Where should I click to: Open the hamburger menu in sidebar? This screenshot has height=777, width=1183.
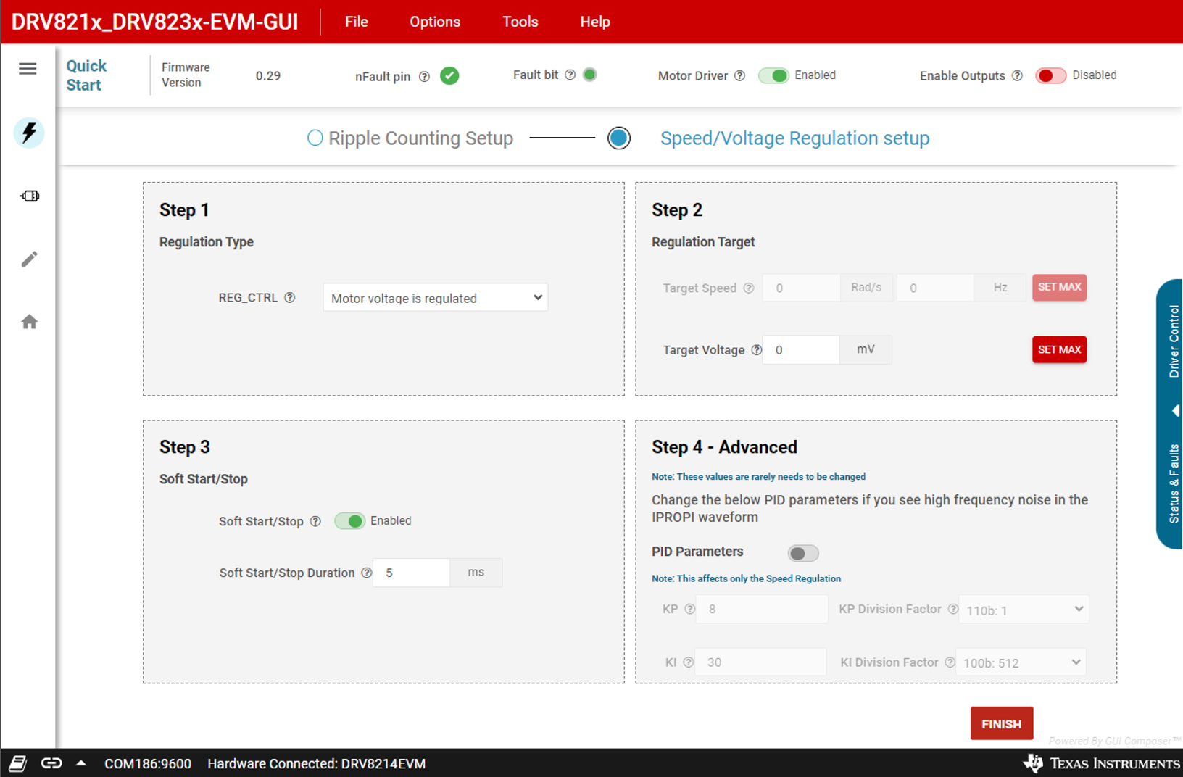28,69
